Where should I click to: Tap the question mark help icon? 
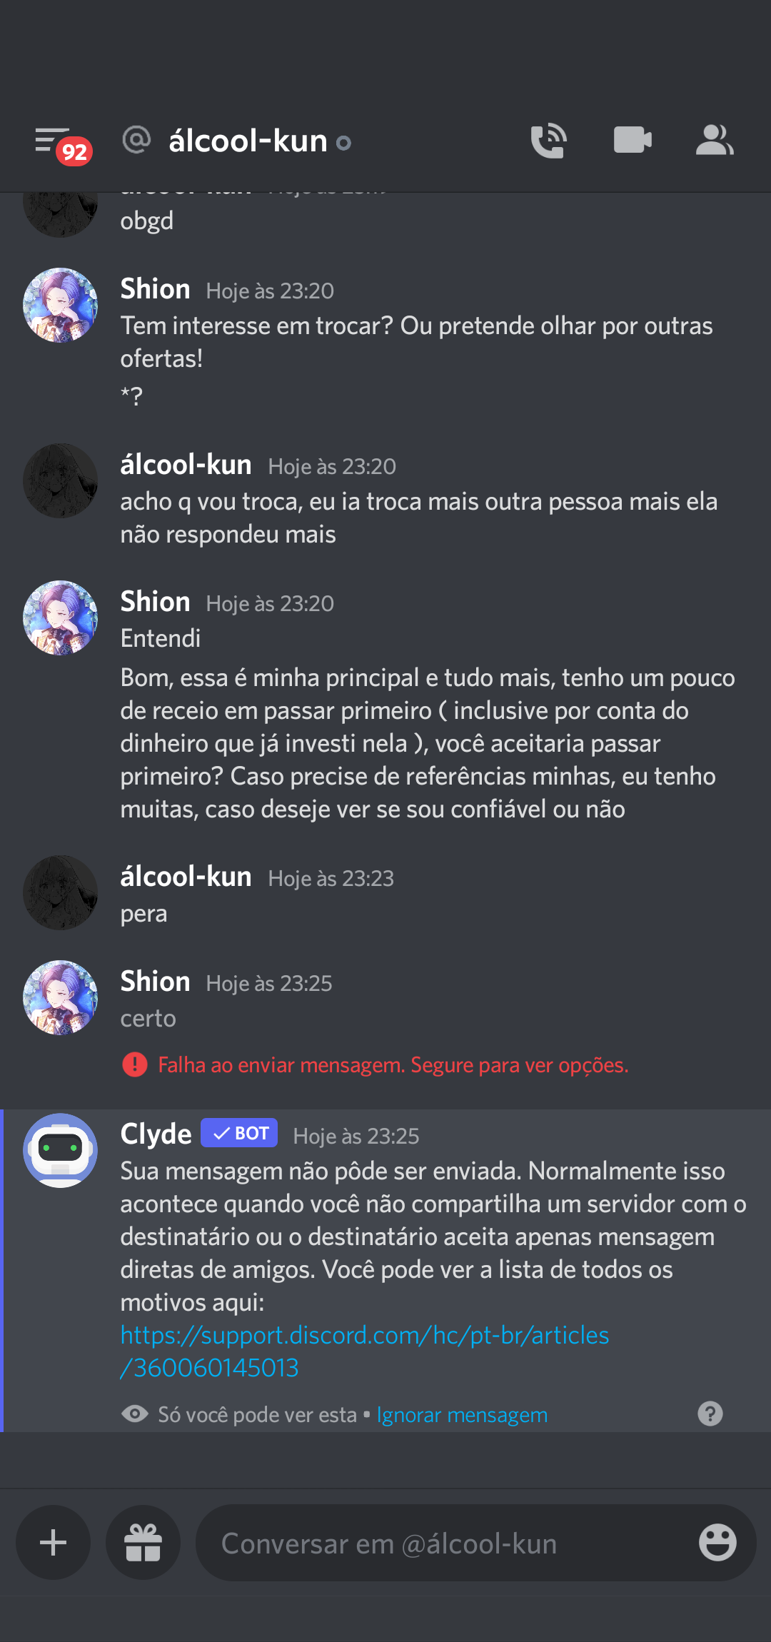click(710, 1414)
